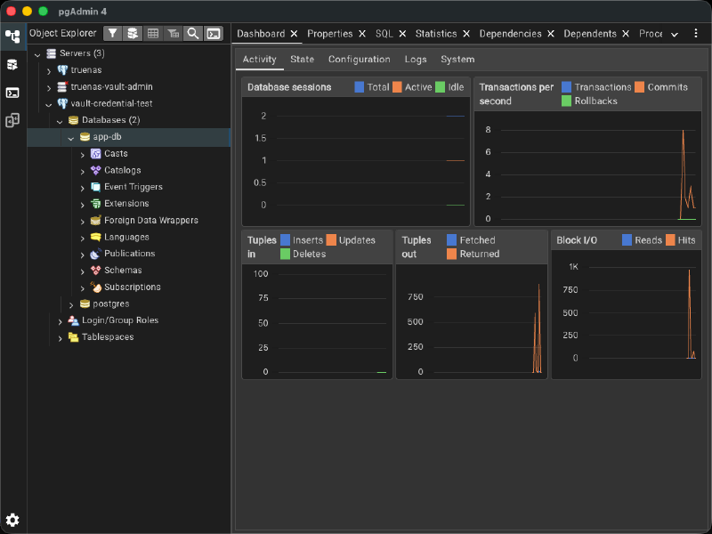This screenshot has height=534, width=712.
Task: Open the settings gear icon
Action: tap(12, 520)
